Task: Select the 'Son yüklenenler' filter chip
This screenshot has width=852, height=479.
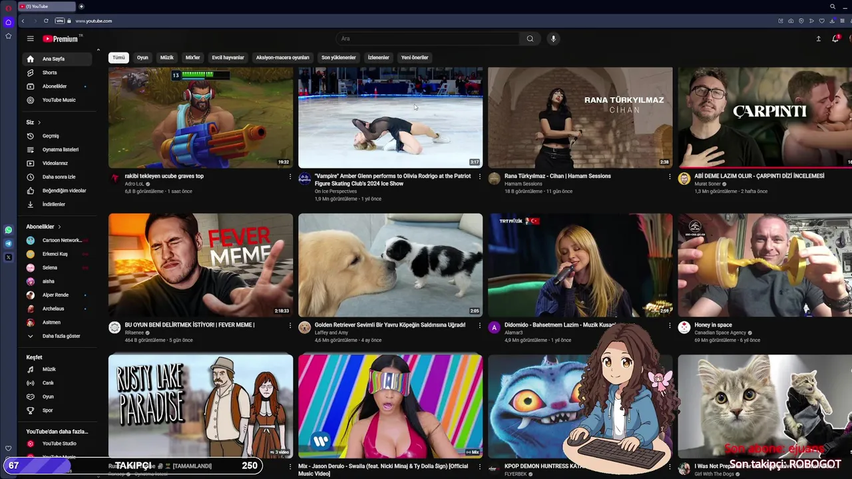Action: point(339,57)
